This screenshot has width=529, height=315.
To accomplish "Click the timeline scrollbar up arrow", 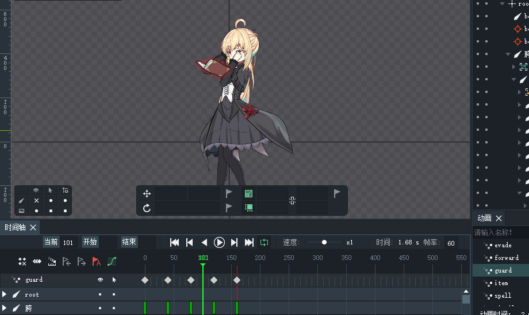I will pyautogui.click(x=466, y=291).
